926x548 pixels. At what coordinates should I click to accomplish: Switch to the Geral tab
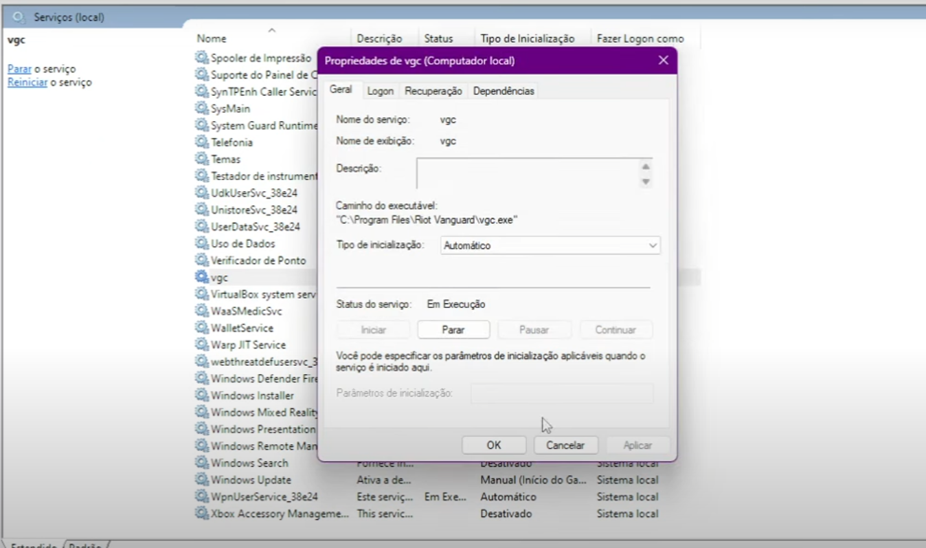pyautogui.click(x=341, y=90)
